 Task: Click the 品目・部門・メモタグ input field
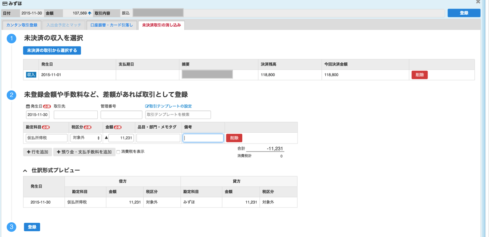tap(158, 138)
